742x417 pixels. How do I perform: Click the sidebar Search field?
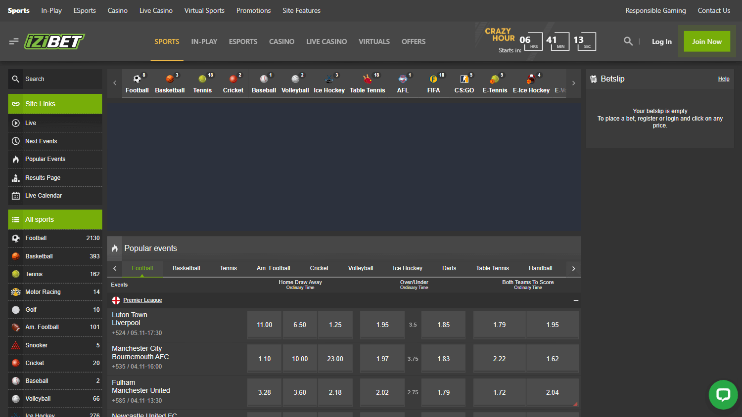[x=55, y=79]
